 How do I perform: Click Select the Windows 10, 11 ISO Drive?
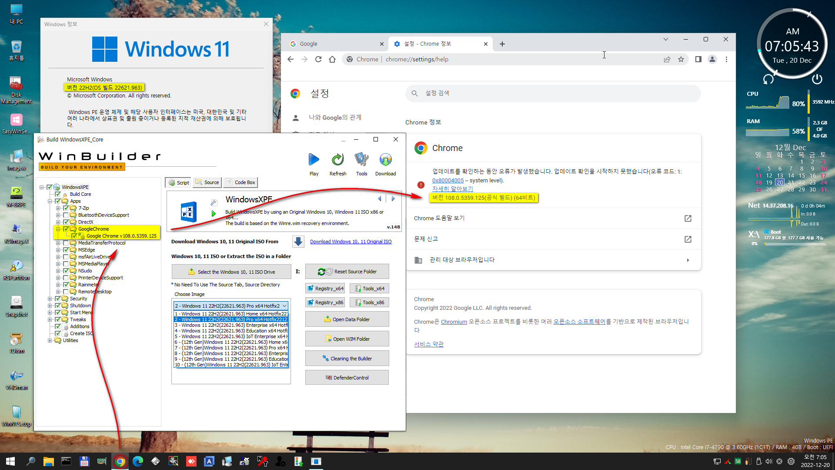231,272
